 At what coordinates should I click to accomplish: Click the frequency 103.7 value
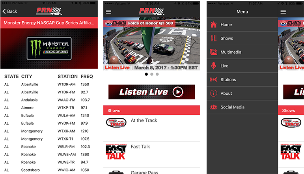pyautogui.click(x=85, y=100)
